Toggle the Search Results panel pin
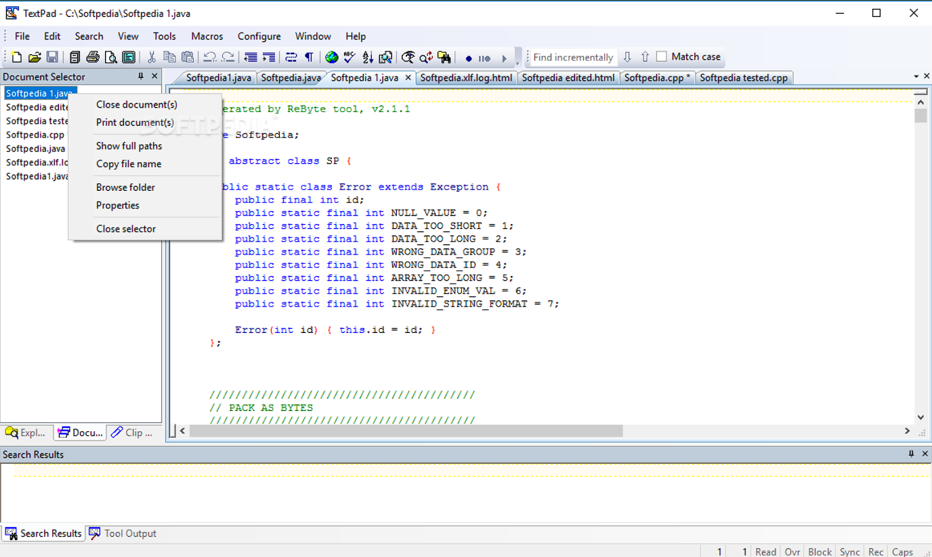932x557 pixels. (x=911, y=454)
